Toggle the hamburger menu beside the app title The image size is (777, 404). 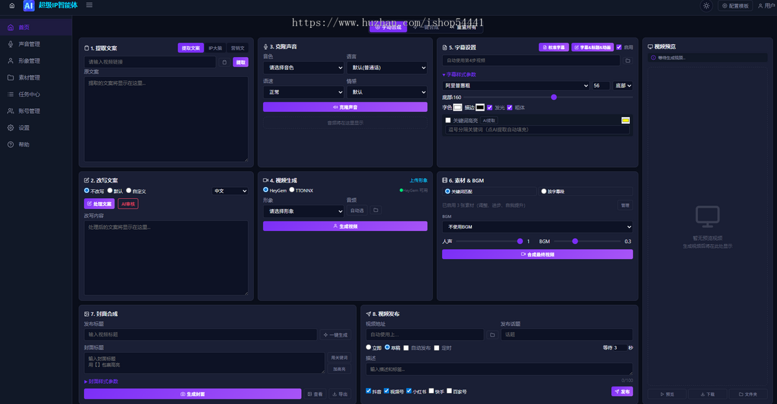click(x=89, y=5)
